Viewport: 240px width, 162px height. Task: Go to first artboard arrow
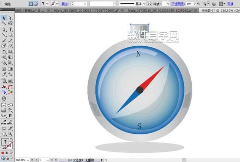tap(32, 160)
